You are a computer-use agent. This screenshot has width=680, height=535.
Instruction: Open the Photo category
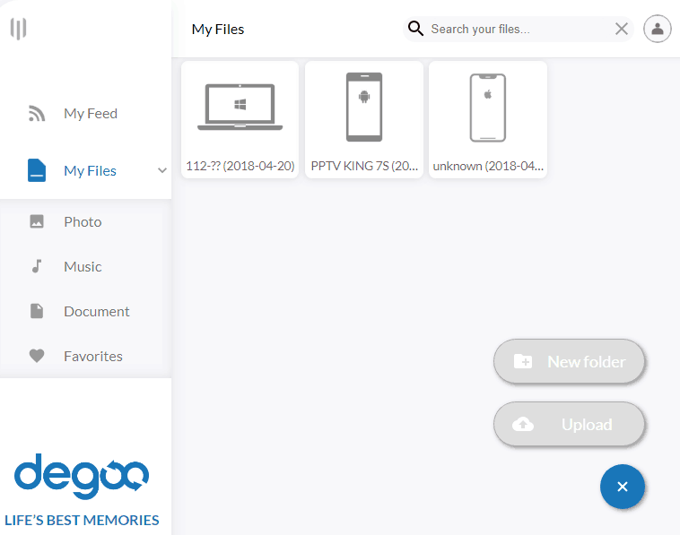click(83, 222)
